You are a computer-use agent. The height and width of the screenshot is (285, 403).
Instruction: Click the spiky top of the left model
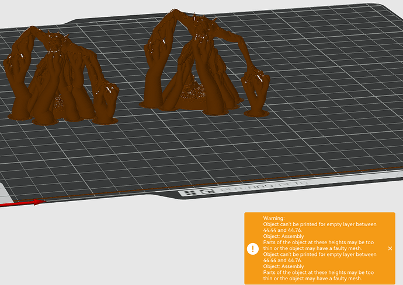pos(58,40)
